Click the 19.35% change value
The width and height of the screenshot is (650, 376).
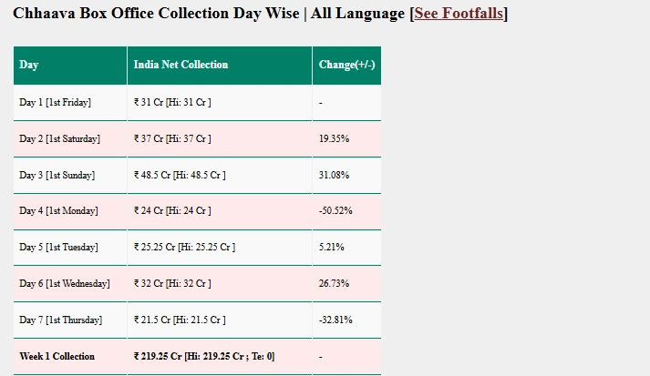334,138
